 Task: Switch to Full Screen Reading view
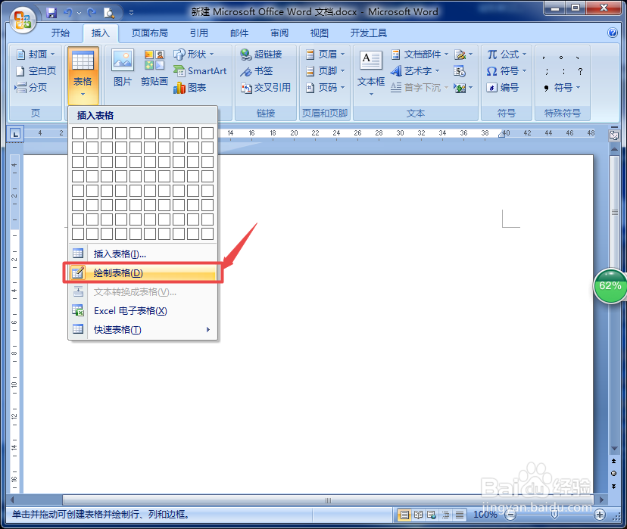click(418, 515)
